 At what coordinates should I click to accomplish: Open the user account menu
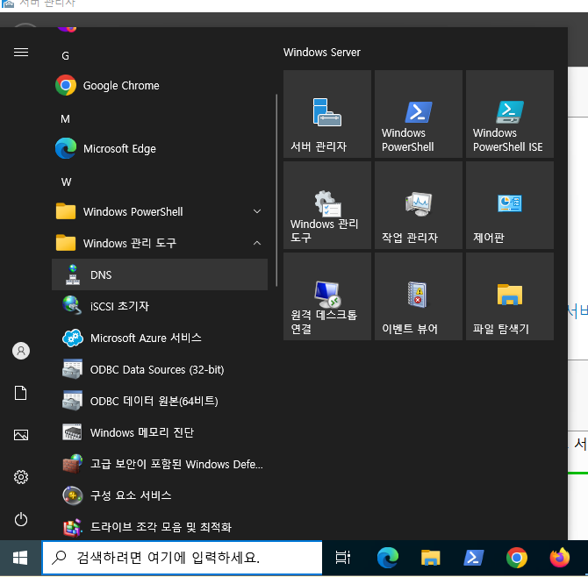click(x=21, y=351)
